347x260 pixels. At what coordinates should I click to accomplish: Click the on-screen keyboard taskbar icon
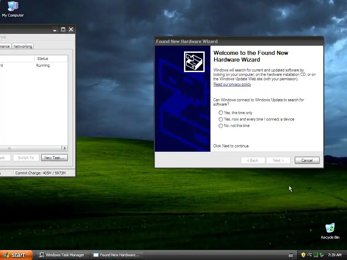291,255
